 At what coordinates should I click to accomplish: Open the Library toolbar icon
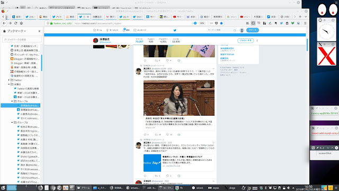(x=247, y=23)
